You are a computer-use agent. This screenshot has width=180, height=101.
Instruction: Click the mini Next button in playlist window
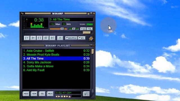point(67,97)
